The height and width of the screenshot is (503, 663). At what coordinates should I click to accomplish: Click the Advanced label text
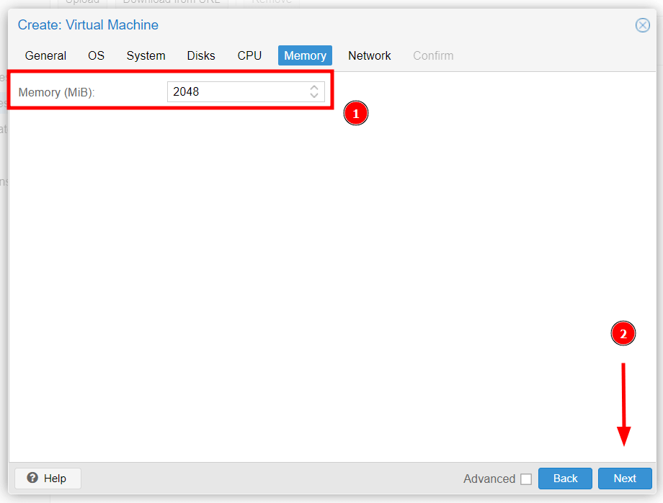489,479
